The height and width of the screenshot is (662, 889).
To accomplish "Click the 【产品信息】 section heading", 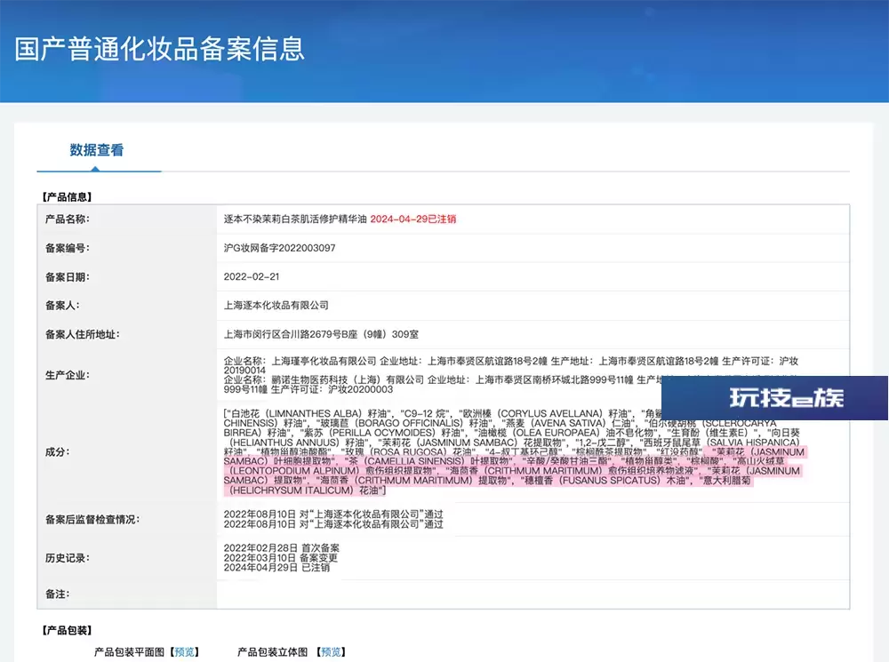I will [x=67, y=196].
